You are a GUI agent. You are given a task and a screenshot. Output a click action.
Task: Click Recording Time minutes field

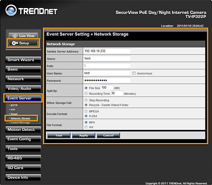[x=117, y=93]
